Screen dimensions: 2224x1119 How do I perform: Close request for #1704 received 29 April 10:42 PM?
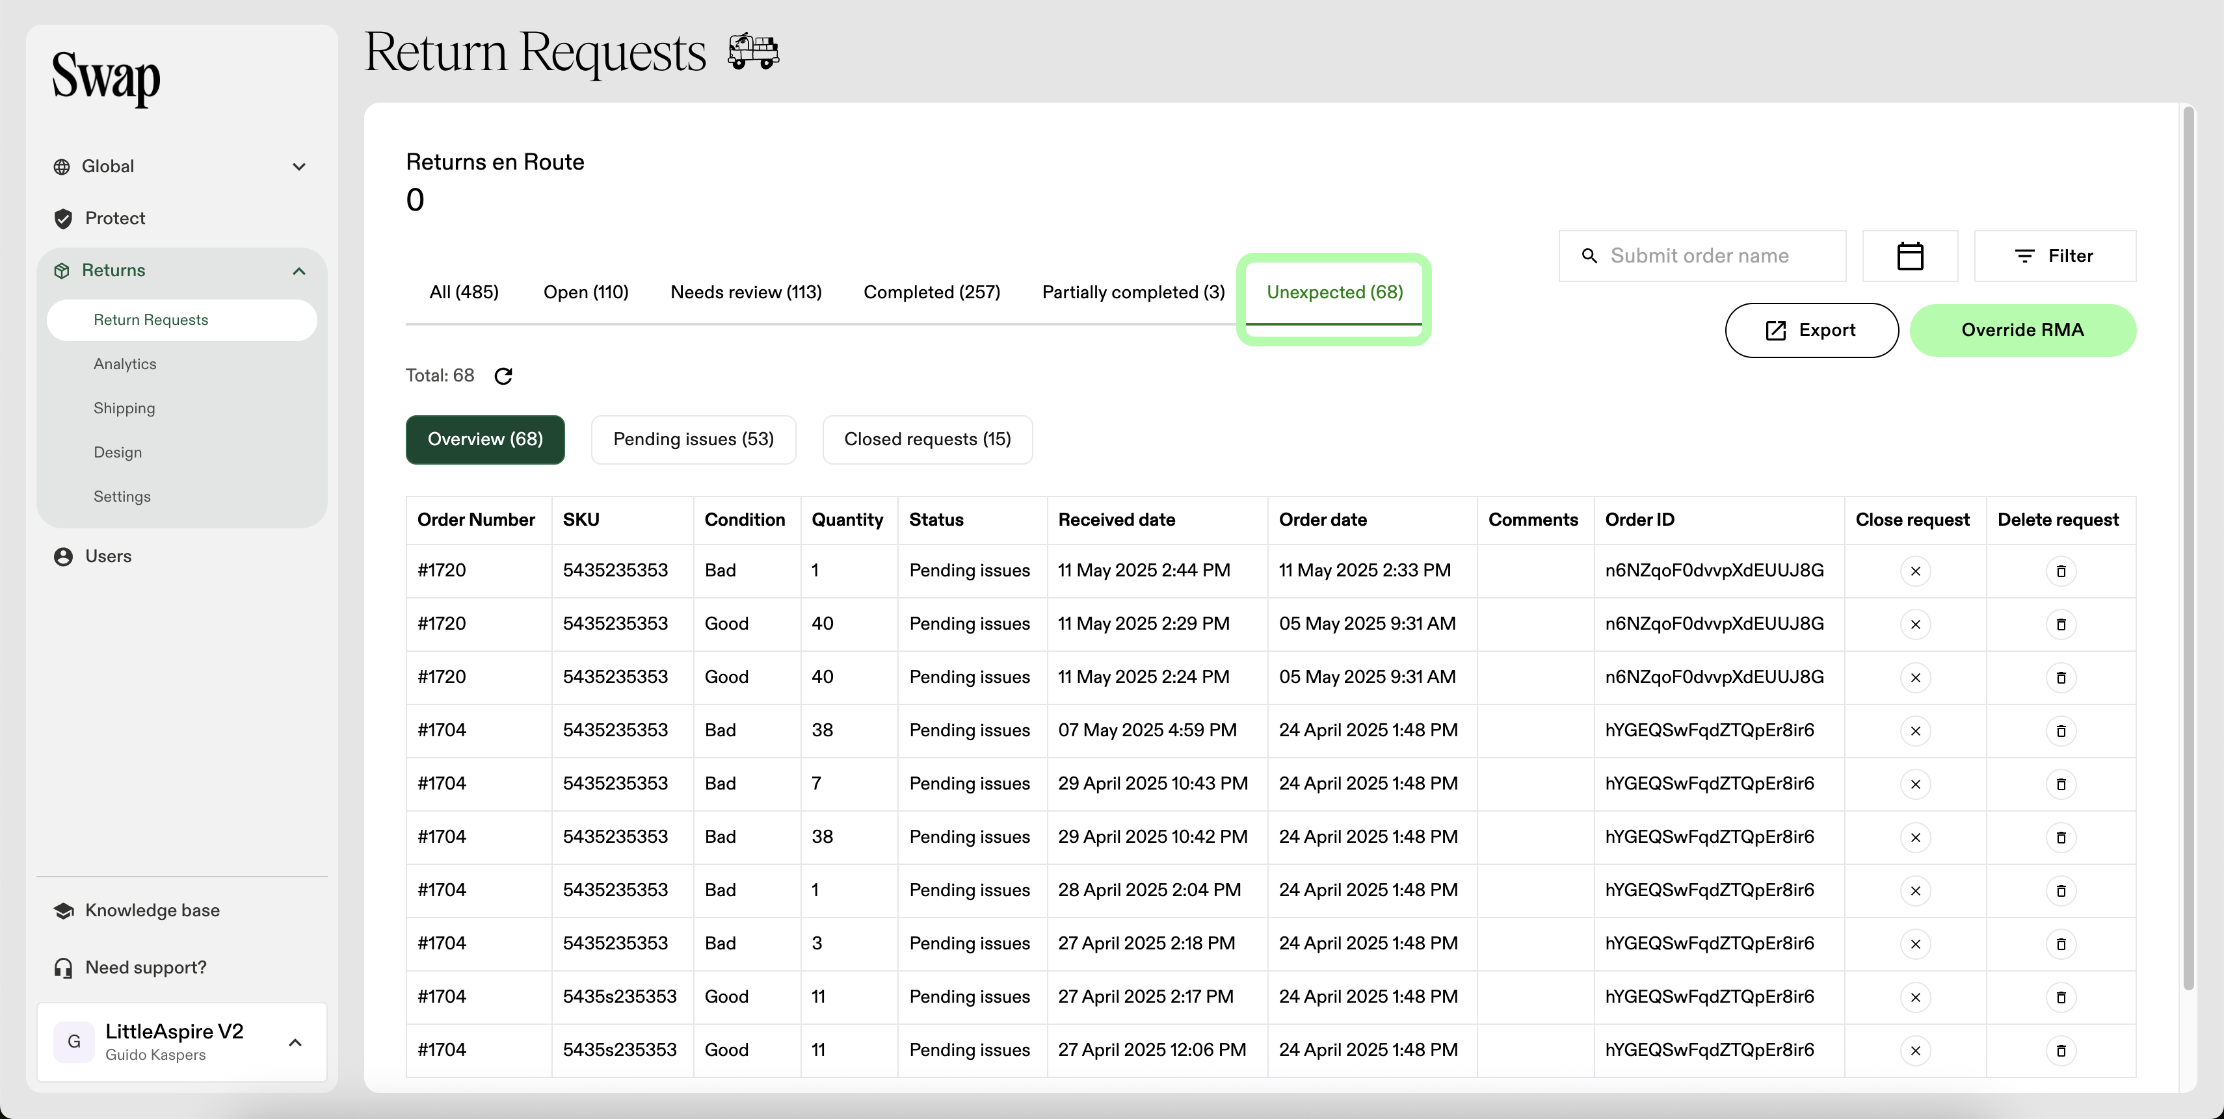pyautogui.click(x=1915, y=838)
